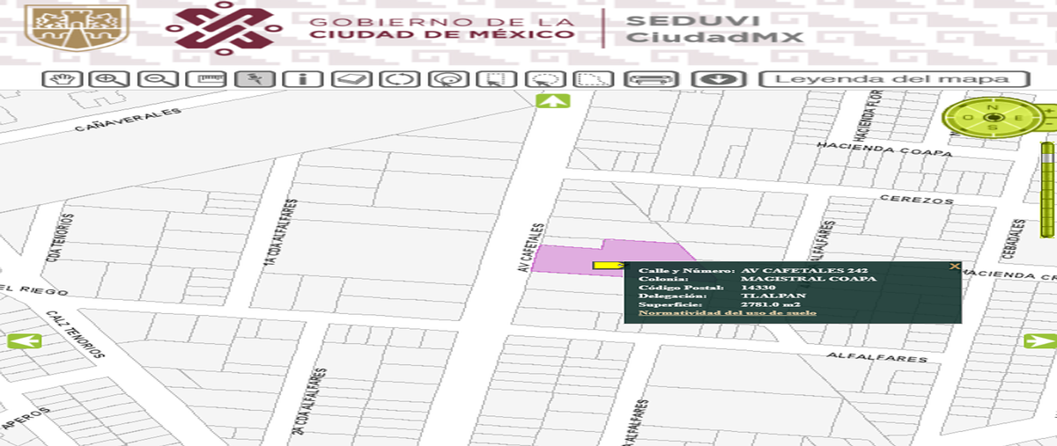This screenshot has height=446, width=1057.
Task: Activate the zoom in magnifier tool
Action: coord(110,78)
